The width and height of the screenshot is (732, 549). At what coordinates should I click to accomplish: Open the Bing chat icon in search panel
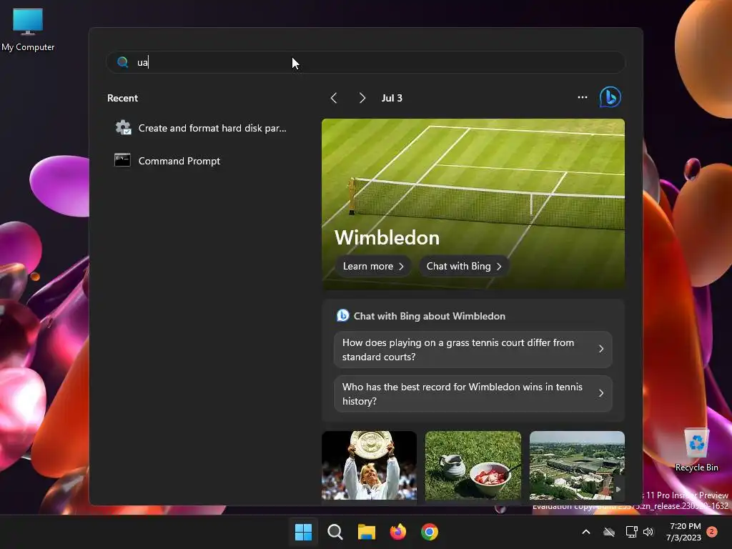coord(610,97)
